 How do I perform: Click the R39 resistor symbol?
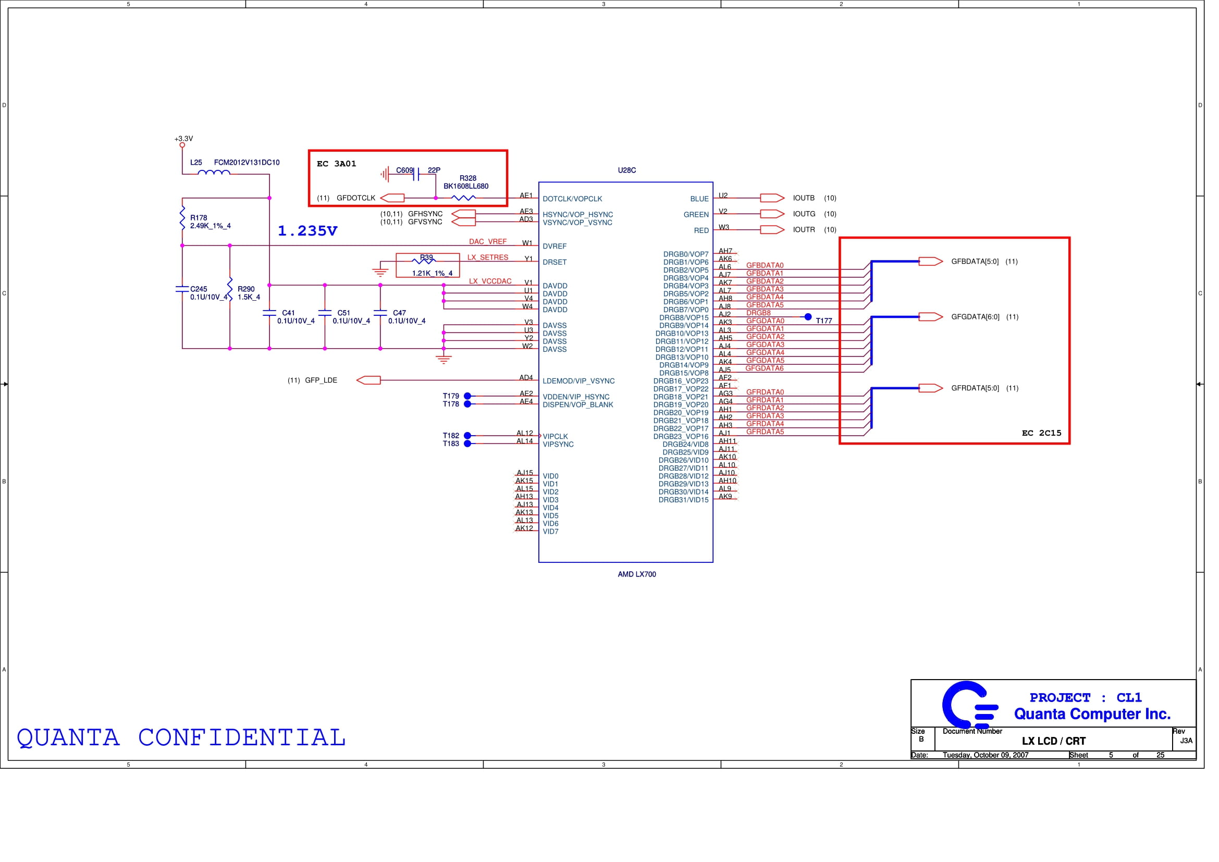tap(424, 261)
